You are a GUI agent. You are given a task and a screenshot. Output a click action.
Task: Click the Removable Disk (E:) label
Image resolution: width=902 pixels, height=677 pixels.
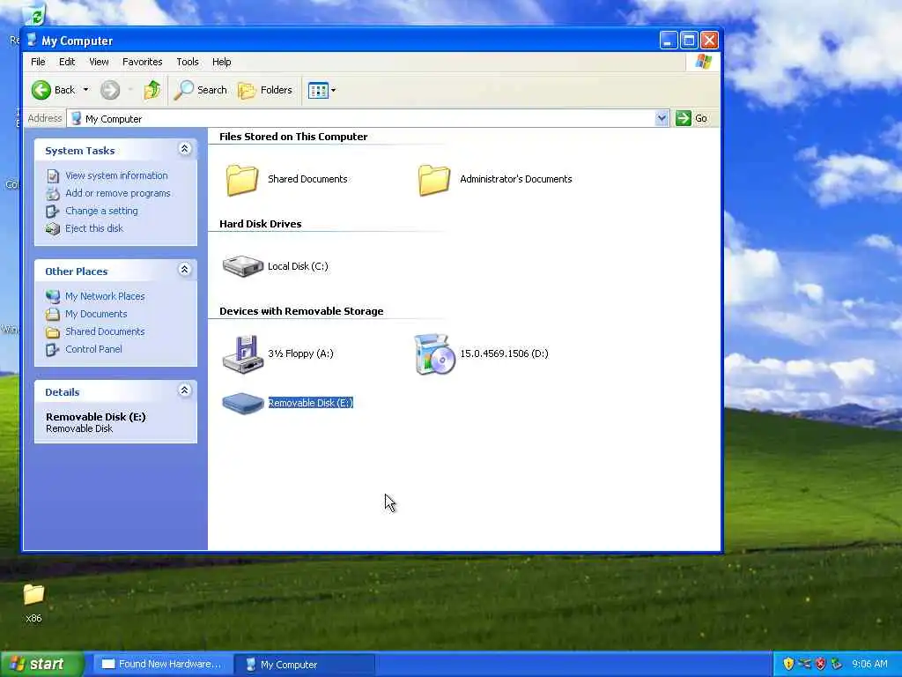(311, 403)
